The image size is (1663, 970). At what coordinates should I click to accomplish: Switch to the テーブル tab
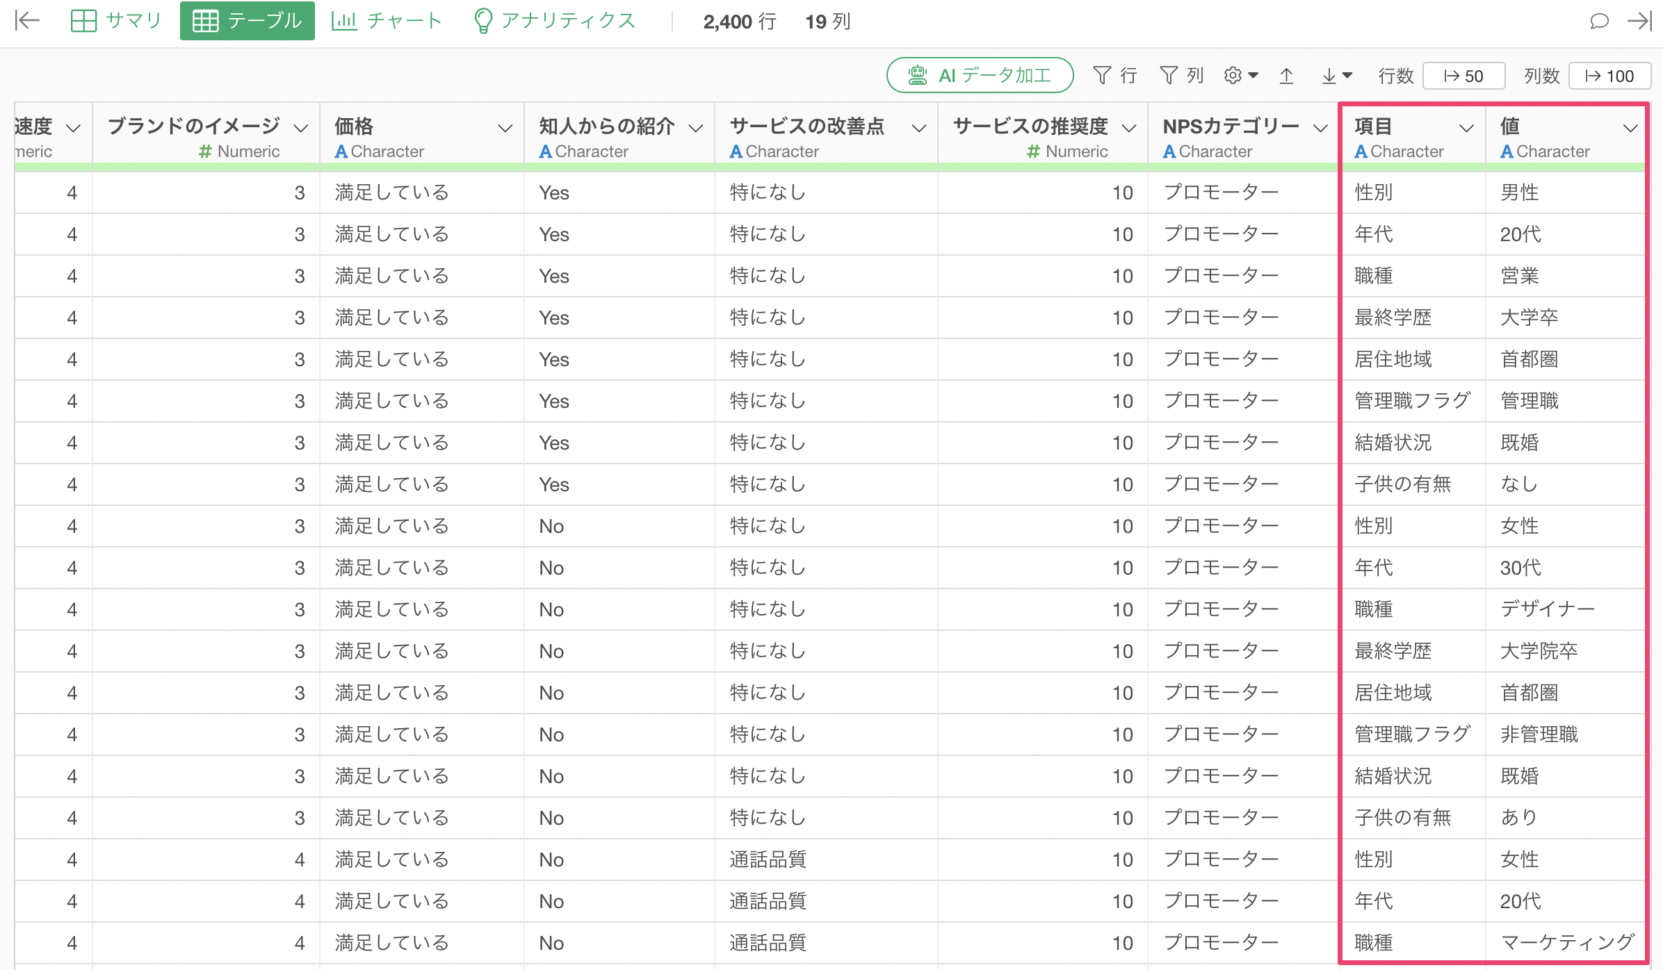pos(248,21)
